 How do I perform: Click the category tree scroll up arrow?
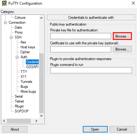tap(41, 18)
